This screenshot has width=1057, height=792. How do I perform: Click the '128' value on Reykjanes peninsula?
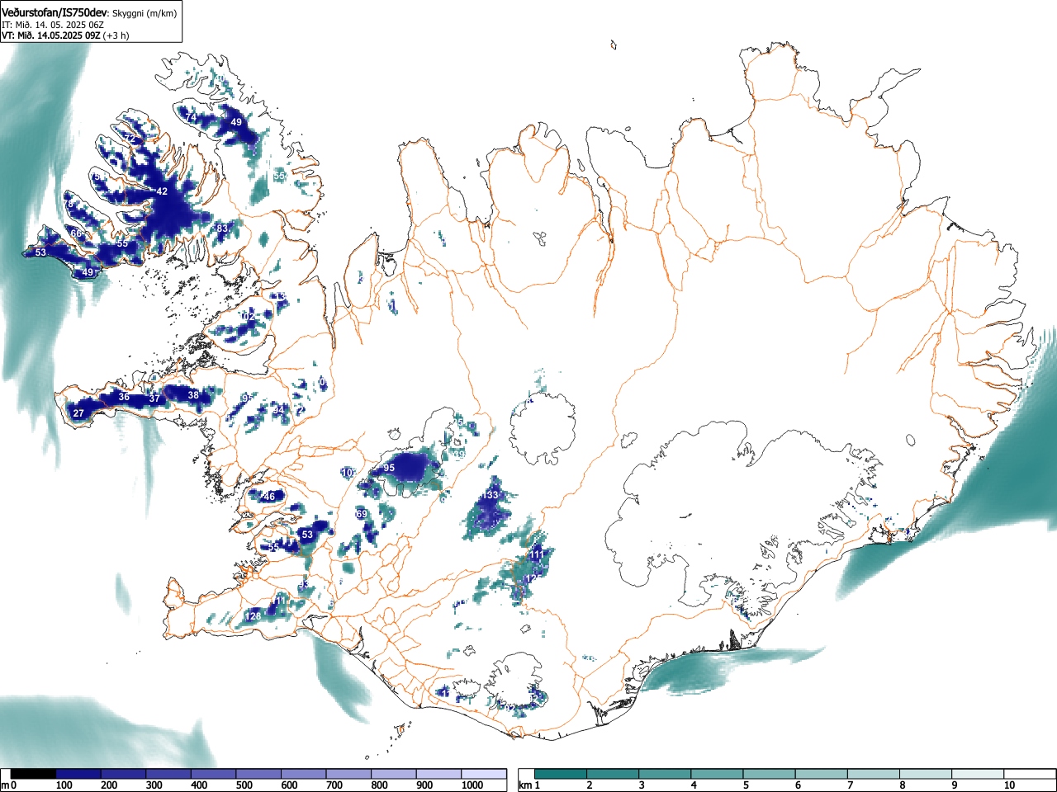(253, 616)
